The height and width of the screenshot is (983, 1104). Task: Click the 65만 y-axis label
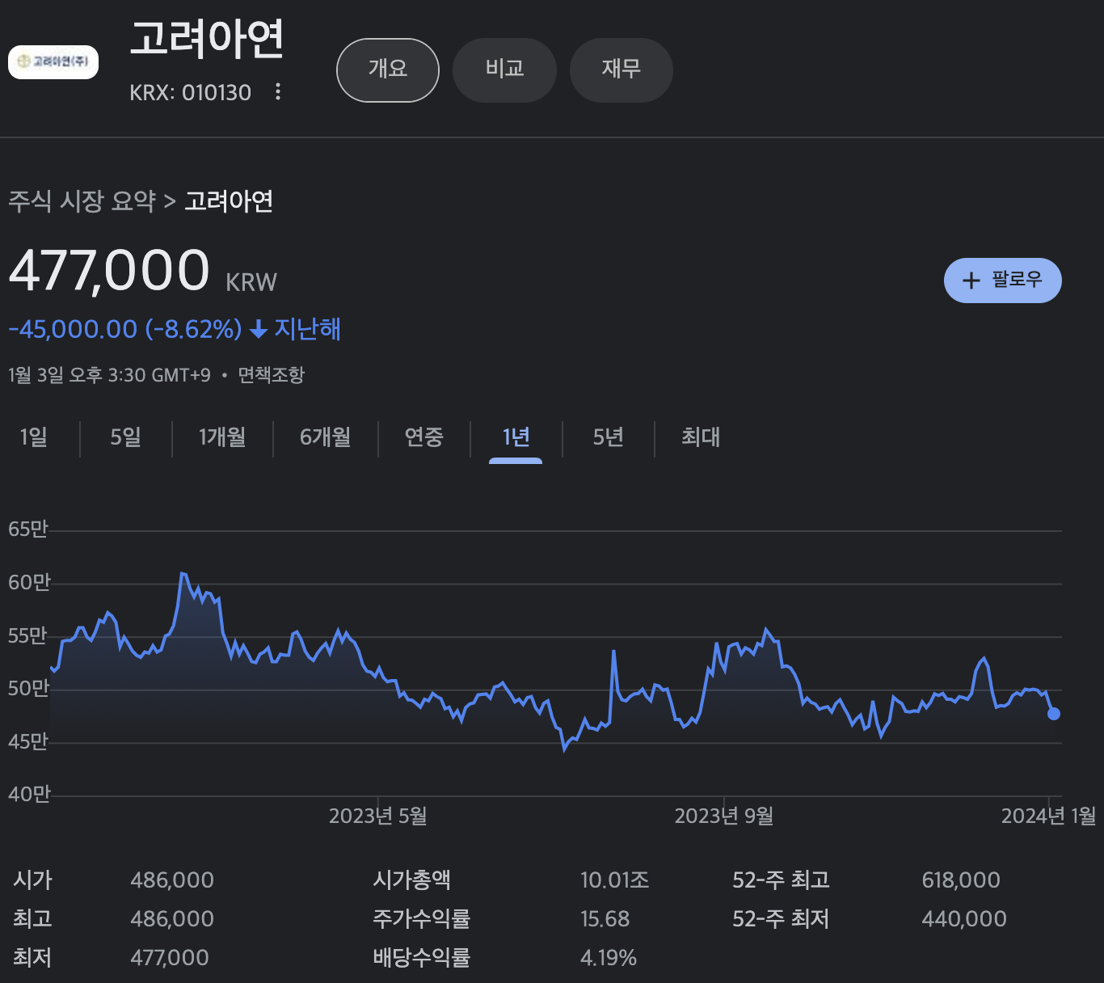pos(28,529)
